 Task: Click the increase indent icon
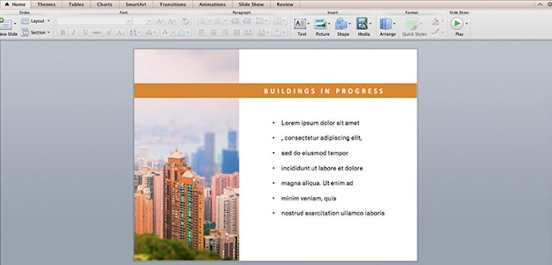pos(247,21)
